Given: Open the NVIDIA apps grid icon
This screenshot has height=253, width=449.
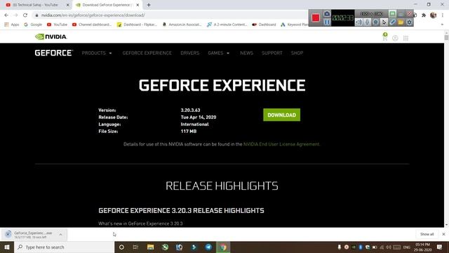Looking at the screenshot, I should click(x=406, y=38).
